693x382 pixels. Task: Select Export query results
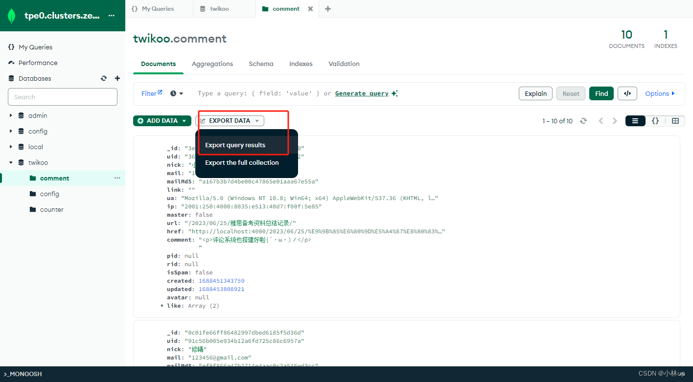click(x=235, y=145)
